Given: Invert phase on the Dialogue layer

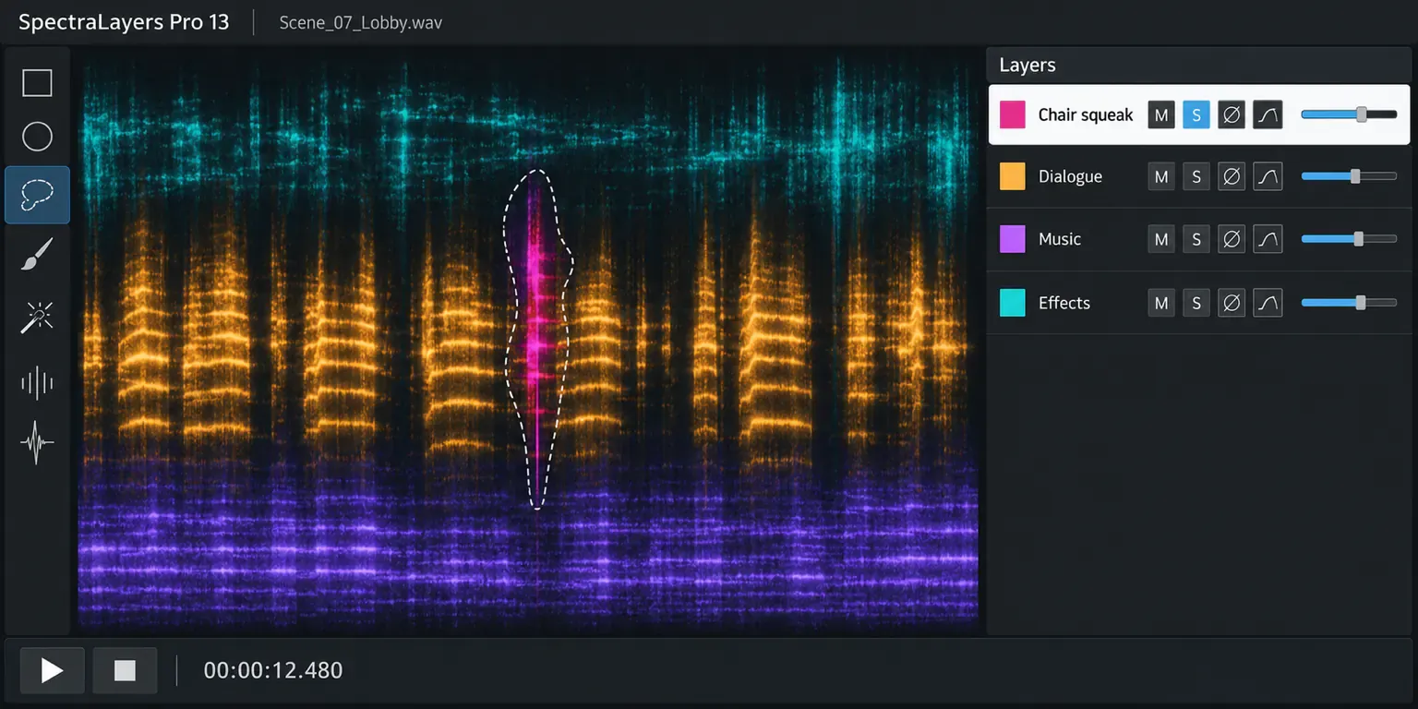Looking at the screenshot, I should pyautogui.click(x=1232, y=176).
